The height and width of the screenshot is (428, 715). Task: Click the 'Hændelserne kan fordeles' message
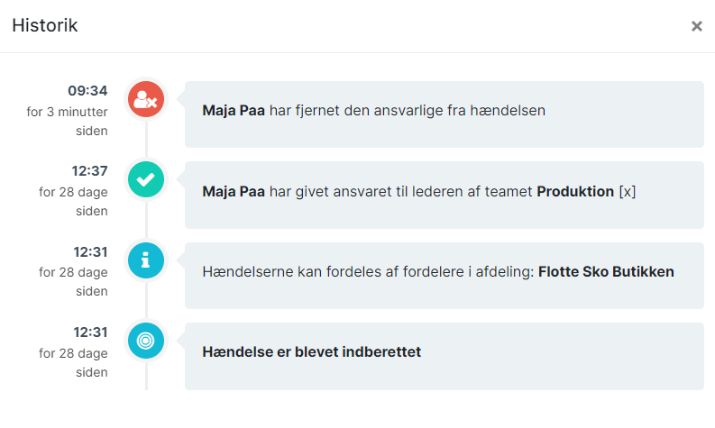coord(438,271)
